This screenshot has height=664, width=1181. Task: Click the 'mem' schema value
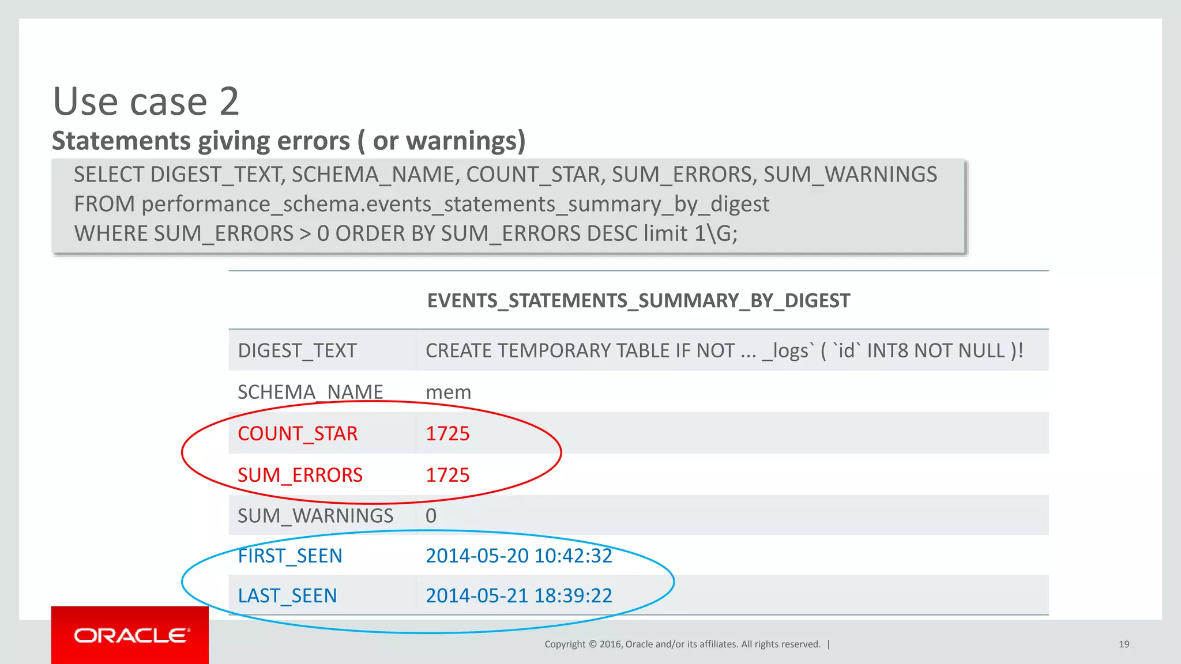(448, 392)
